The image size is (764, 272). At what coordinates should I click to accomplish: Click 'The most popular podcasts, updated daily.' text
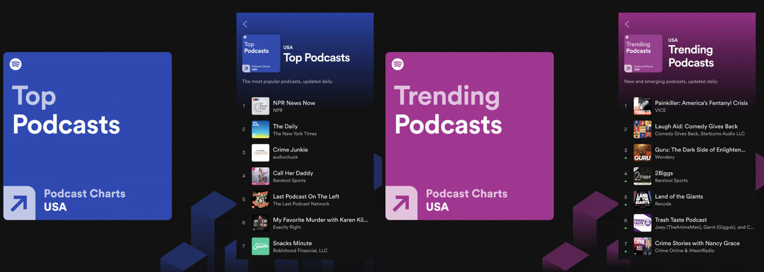tap(288, 81)
